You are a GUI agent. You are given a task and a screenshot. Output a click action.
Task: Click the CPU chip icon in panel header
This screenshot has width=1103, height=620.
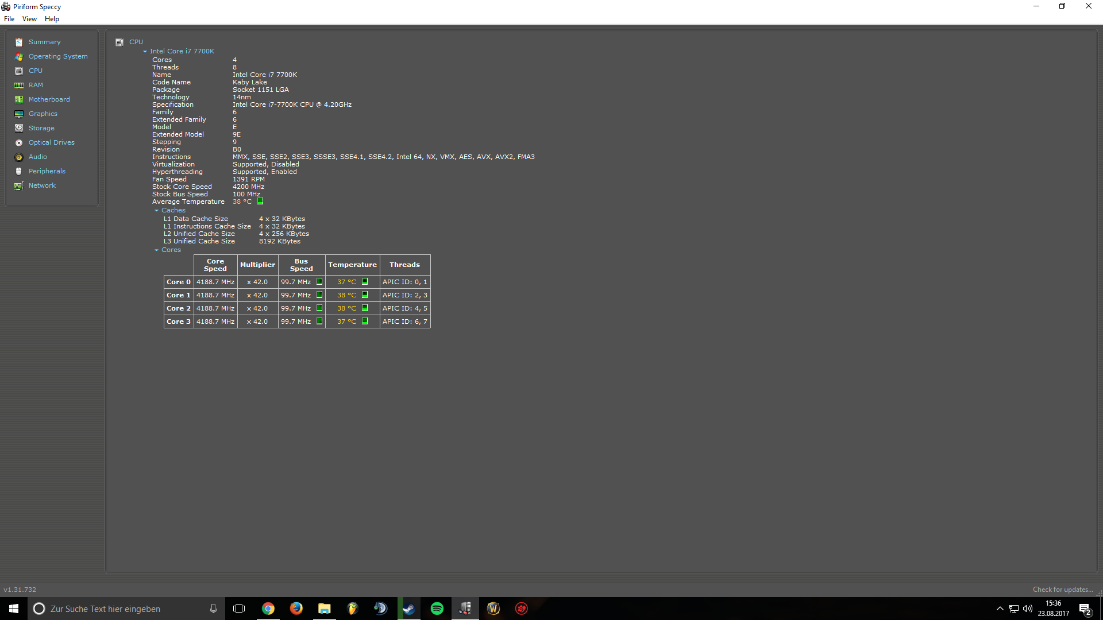click(x=119, y=42)
